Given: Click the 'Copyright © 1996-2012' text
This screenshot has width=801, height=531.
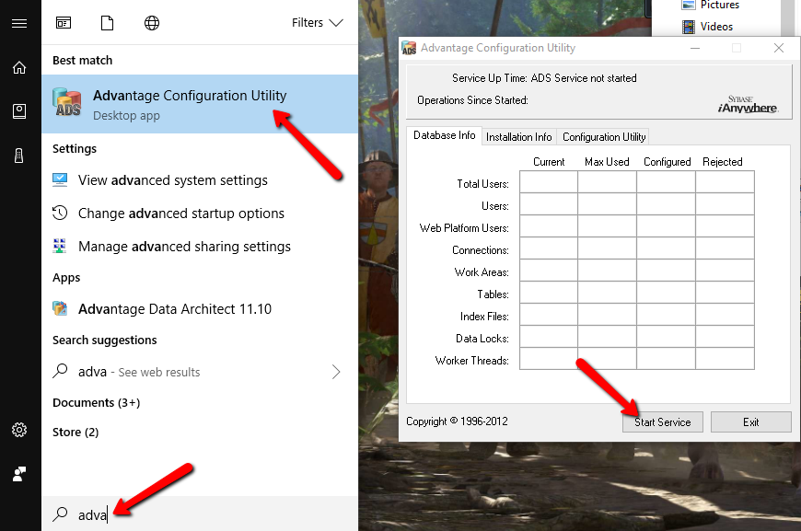Looking at the screenshot, I should click(457, 421).
